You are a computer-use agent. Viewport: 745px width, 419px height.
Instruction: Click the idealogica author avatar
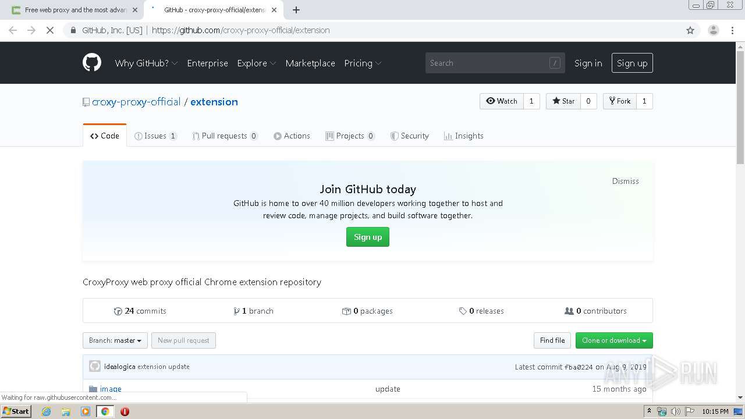click(x=95, y=367)
